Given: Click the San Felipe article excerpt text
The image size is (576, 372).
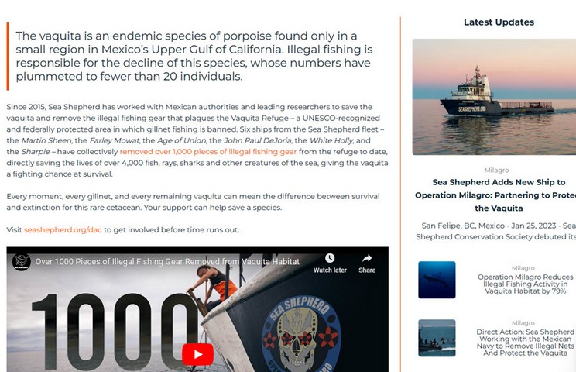Looking at the screenshot, I should click(496, 231).
